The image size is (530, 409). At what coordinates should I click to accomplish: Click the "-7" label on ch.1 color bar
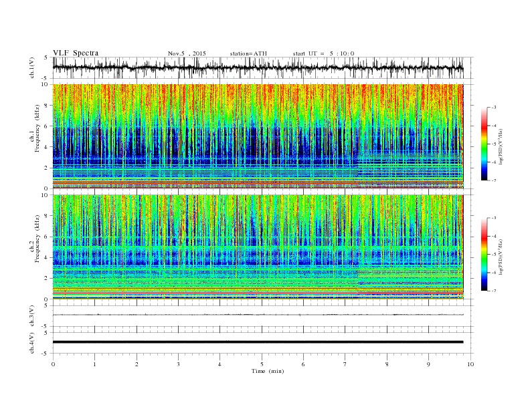(494, 180)
